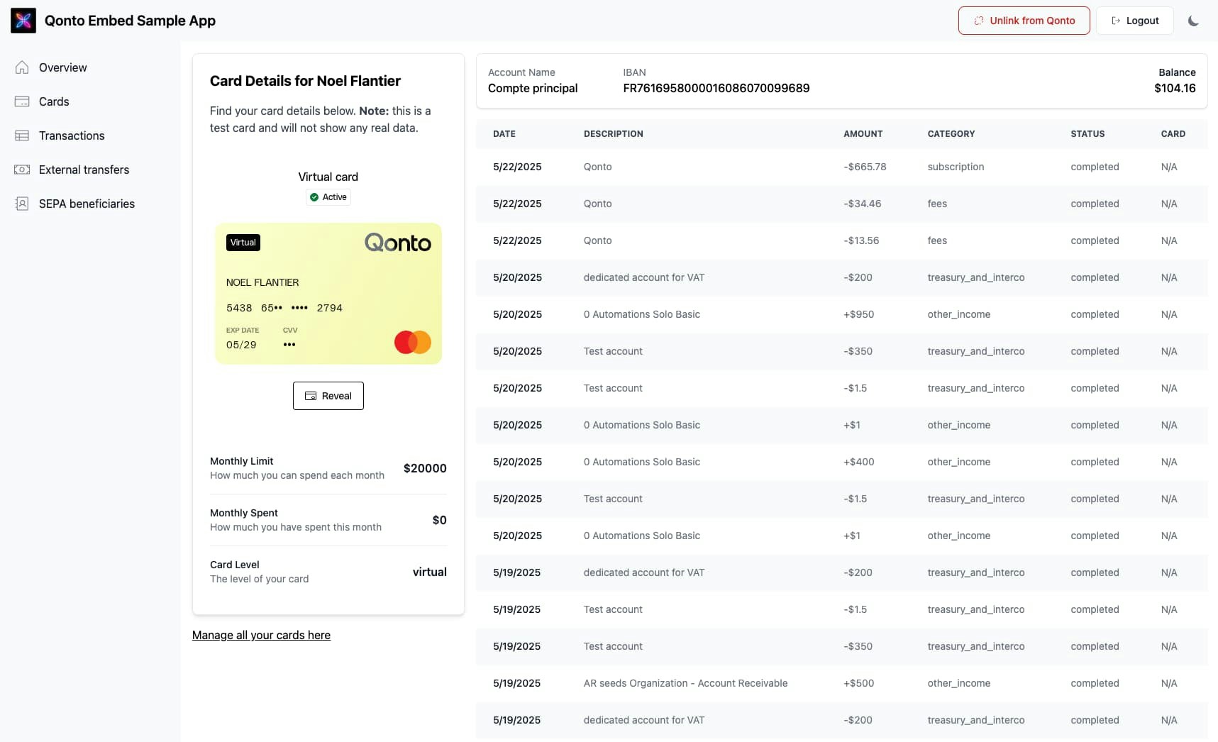Click cardholder name NOEL FLANTIER on card

click(262, 282)
